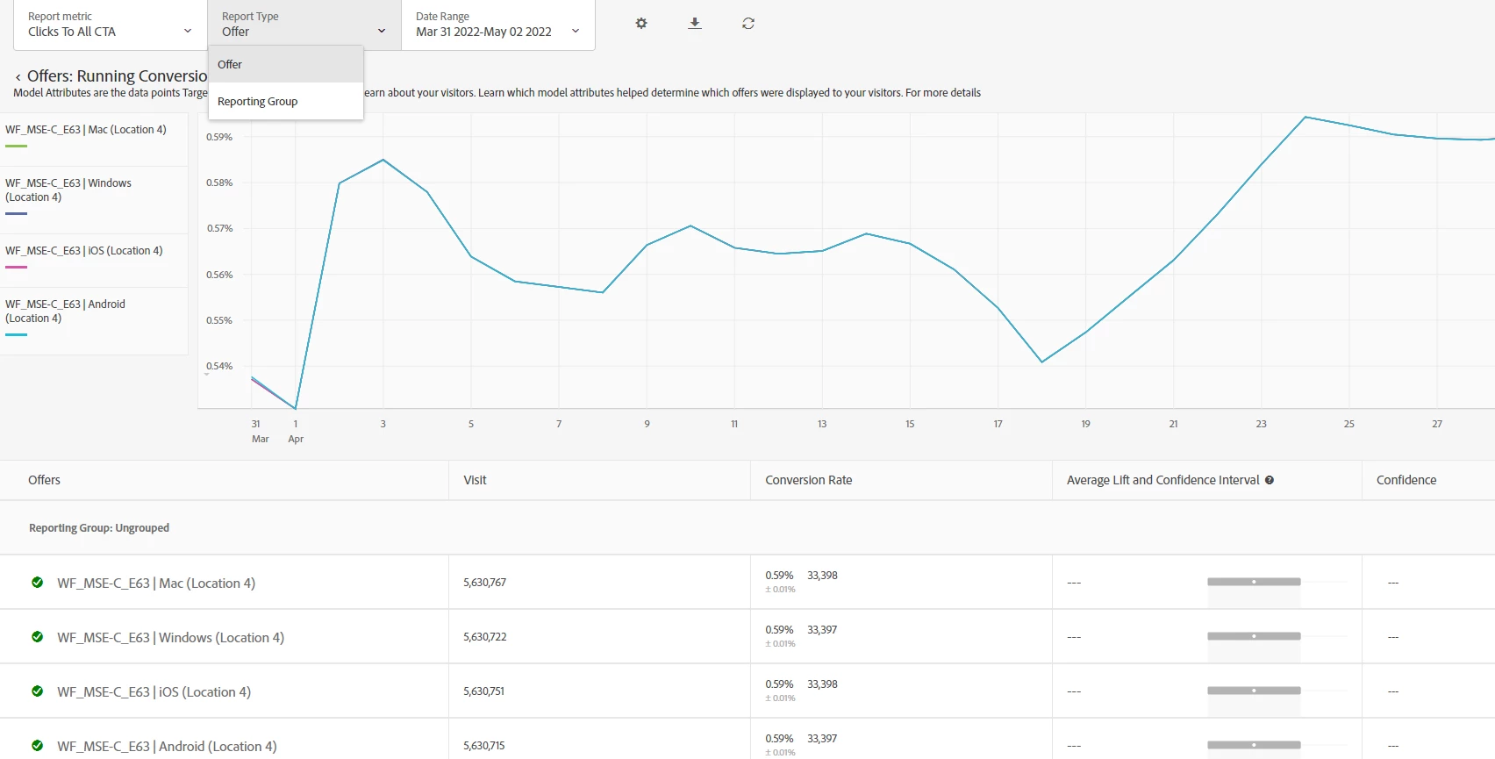Viewport: 1495px width, 759px height.
Task: Click x-axis date label 19
Action: pyautogui.click(x=1085, y=424)
